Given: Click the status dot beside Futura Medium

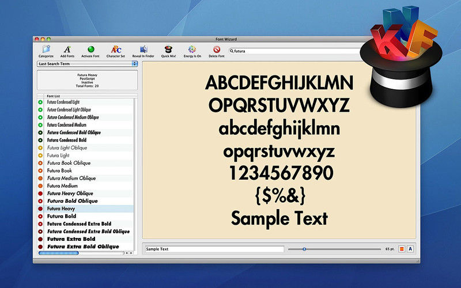Looking at the screenshot, I should tap(40, 186).
